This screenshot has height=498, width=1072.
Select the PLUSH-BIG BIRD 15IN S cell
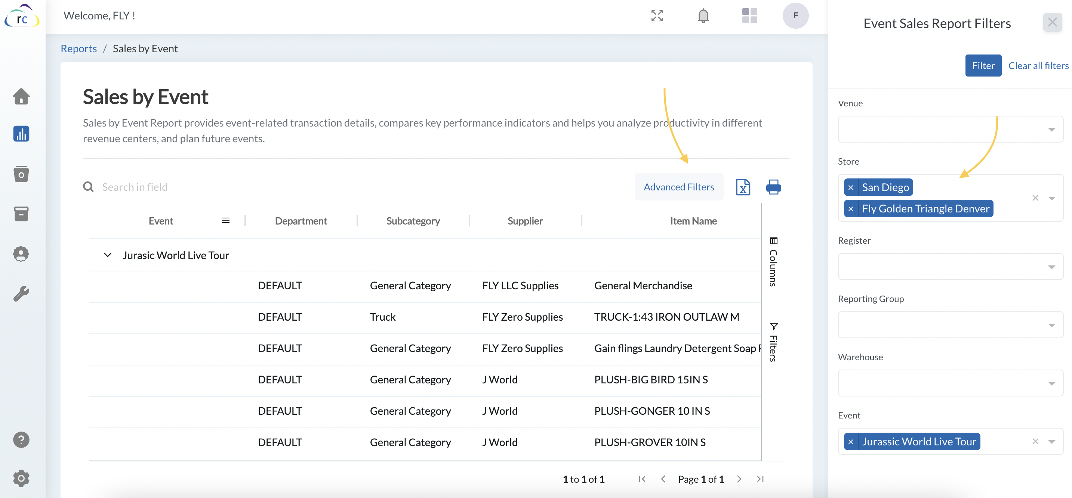(x=651, y=380)
